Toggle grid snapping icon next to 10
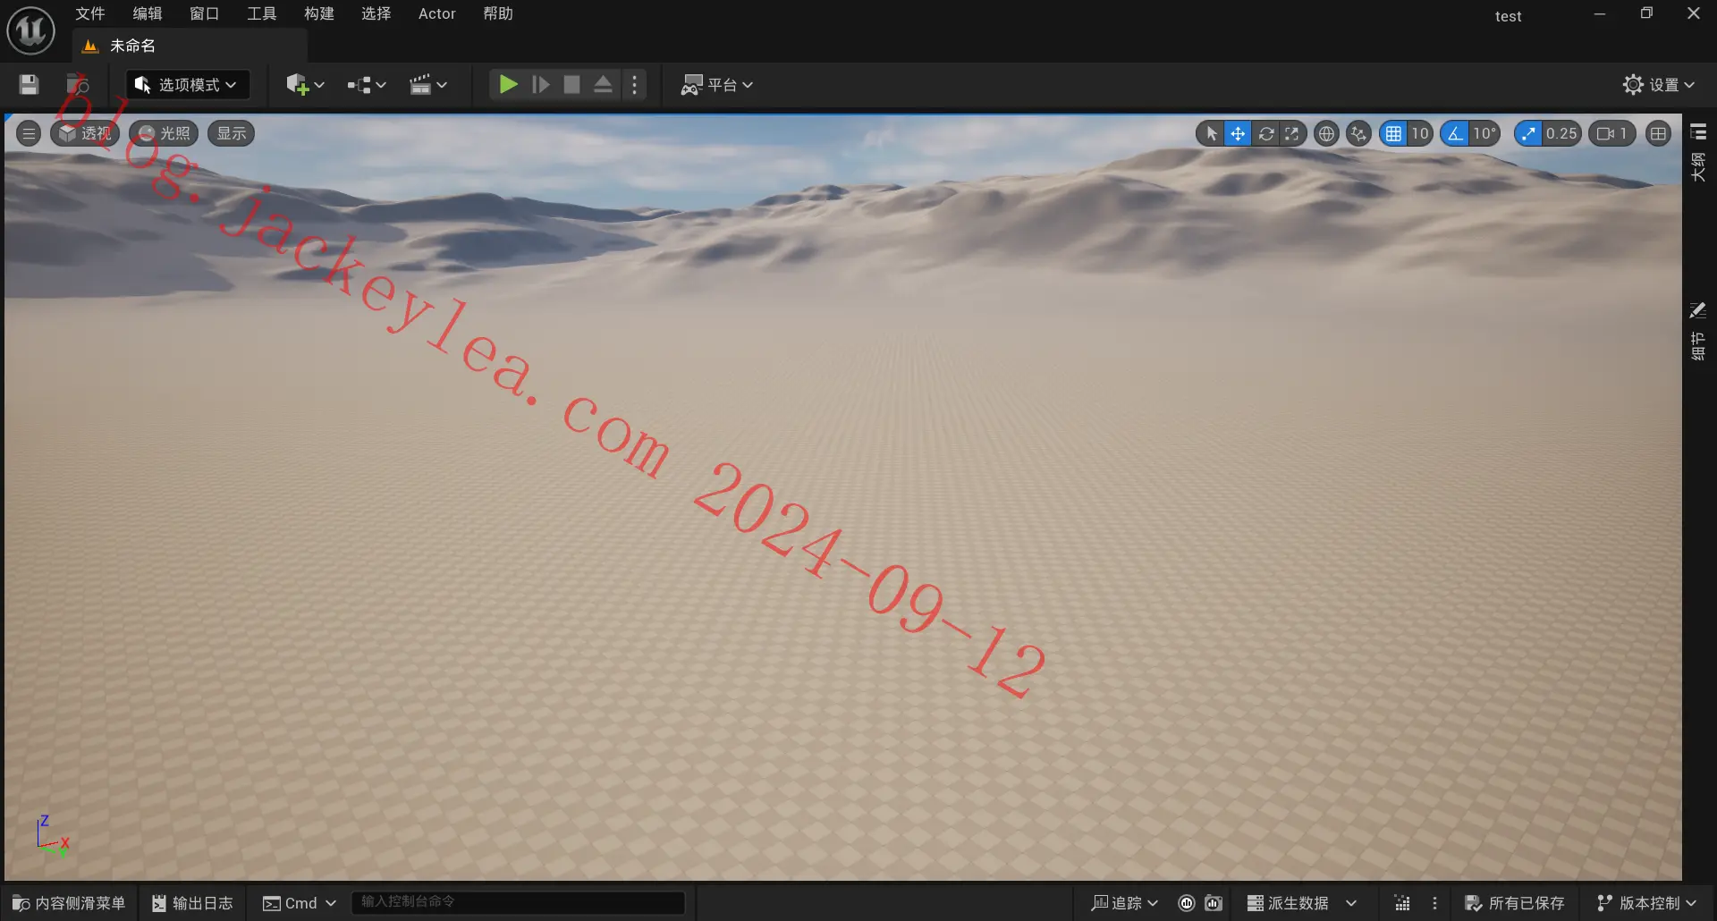1717x921 pixels. (1393, 134)
